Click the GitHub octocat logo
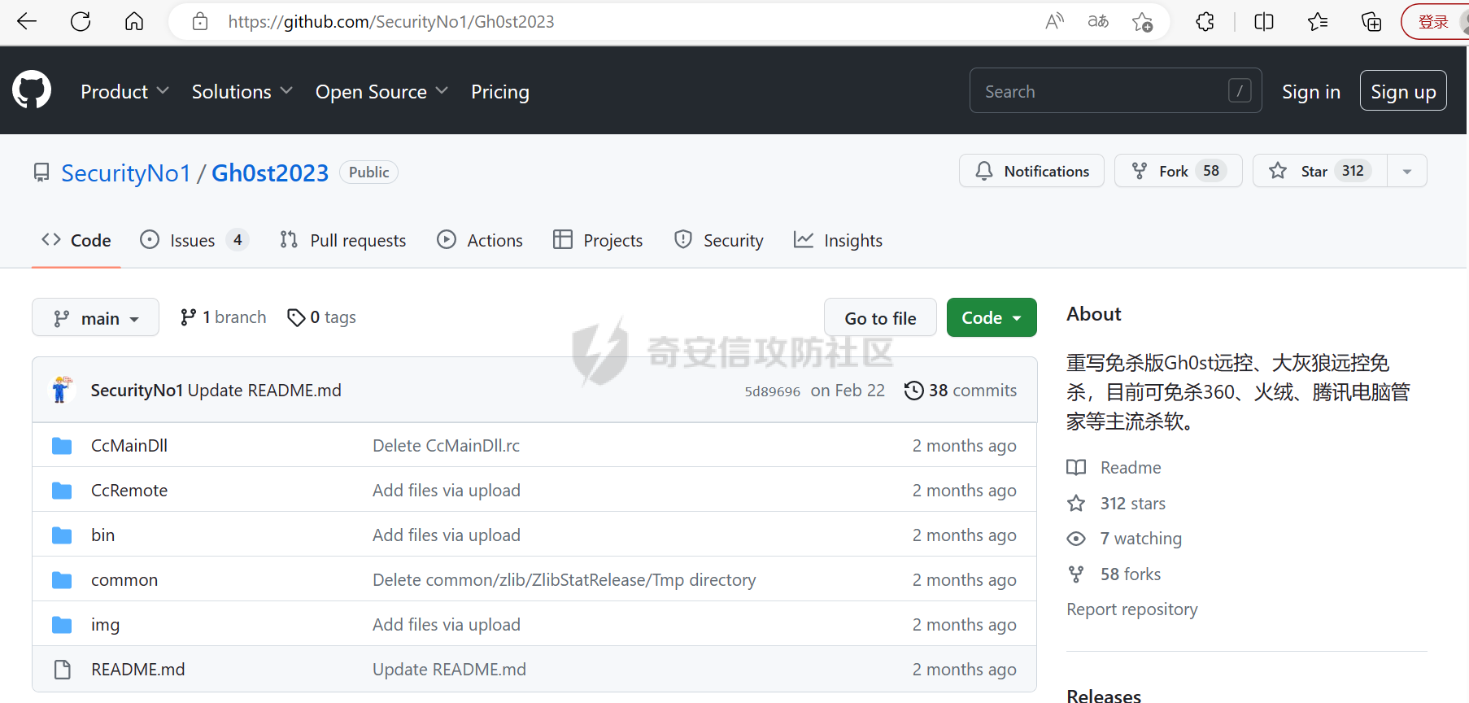 pyautogui.click(x=32, y=90)
